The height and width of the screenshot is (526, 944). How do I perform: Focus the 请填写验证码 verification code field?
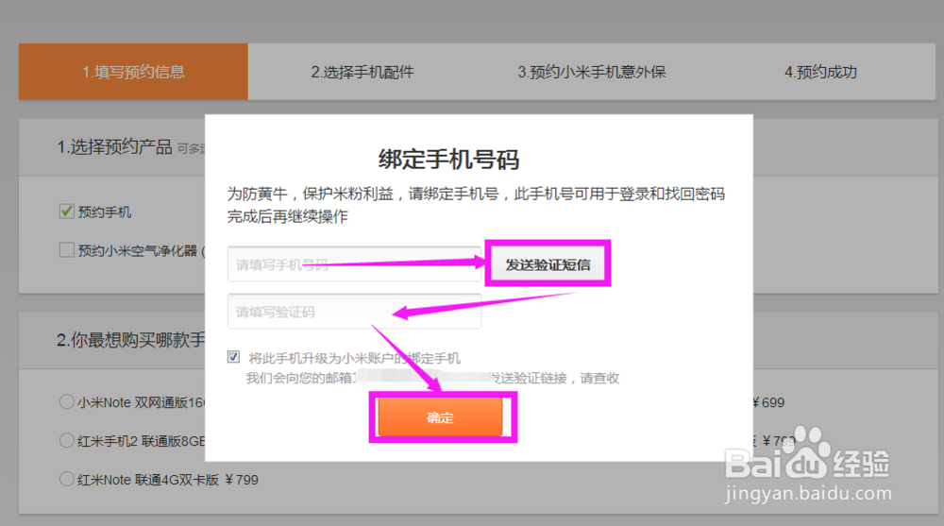[355, 312]
